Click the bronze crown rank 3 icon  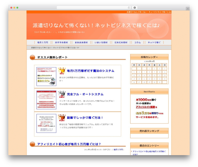pos(62,118)
